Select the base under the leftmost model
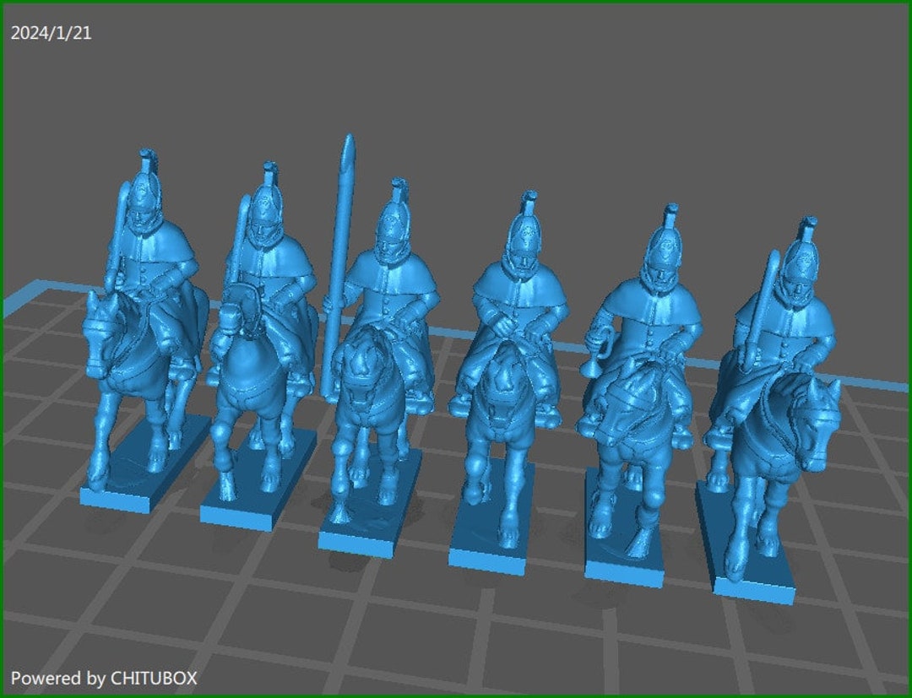 click(x=131, y=490)
